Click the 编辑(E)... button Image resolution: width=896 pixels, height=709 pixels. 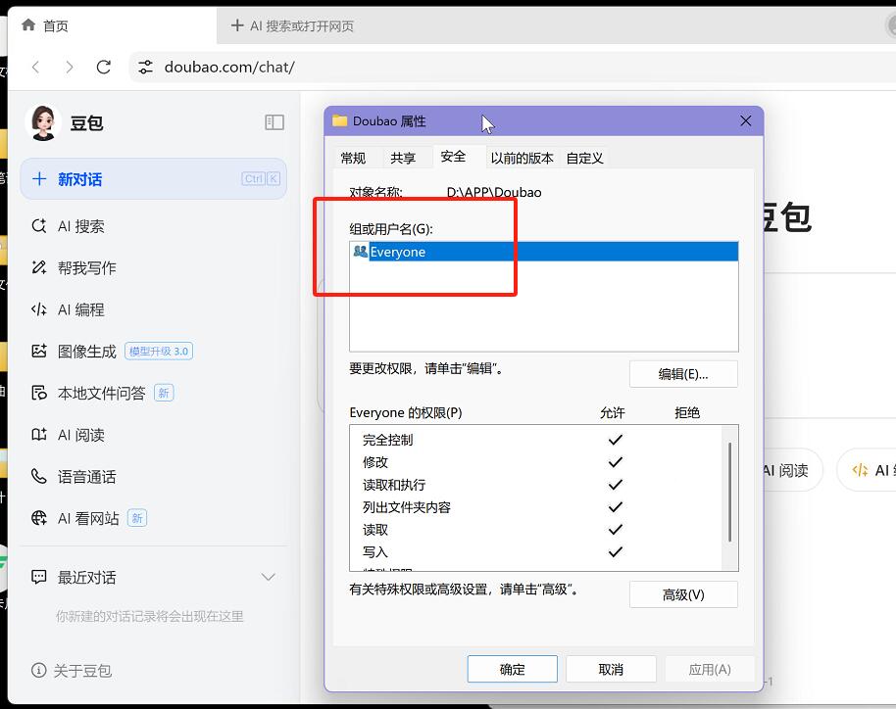683,374
